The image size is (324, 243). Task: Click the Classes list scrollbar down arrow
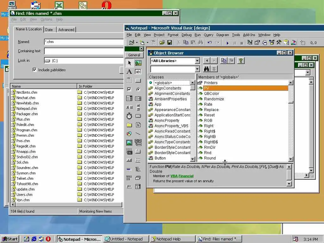tap(193, 159)
